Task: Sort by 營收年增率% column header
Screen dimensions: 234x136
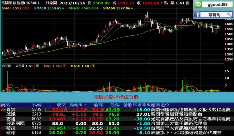Action: [136, 105]
